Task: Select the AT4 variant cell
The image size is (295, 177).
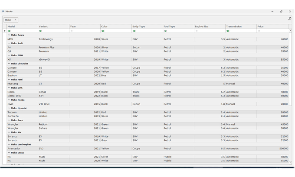Action: tap(53, 96)
